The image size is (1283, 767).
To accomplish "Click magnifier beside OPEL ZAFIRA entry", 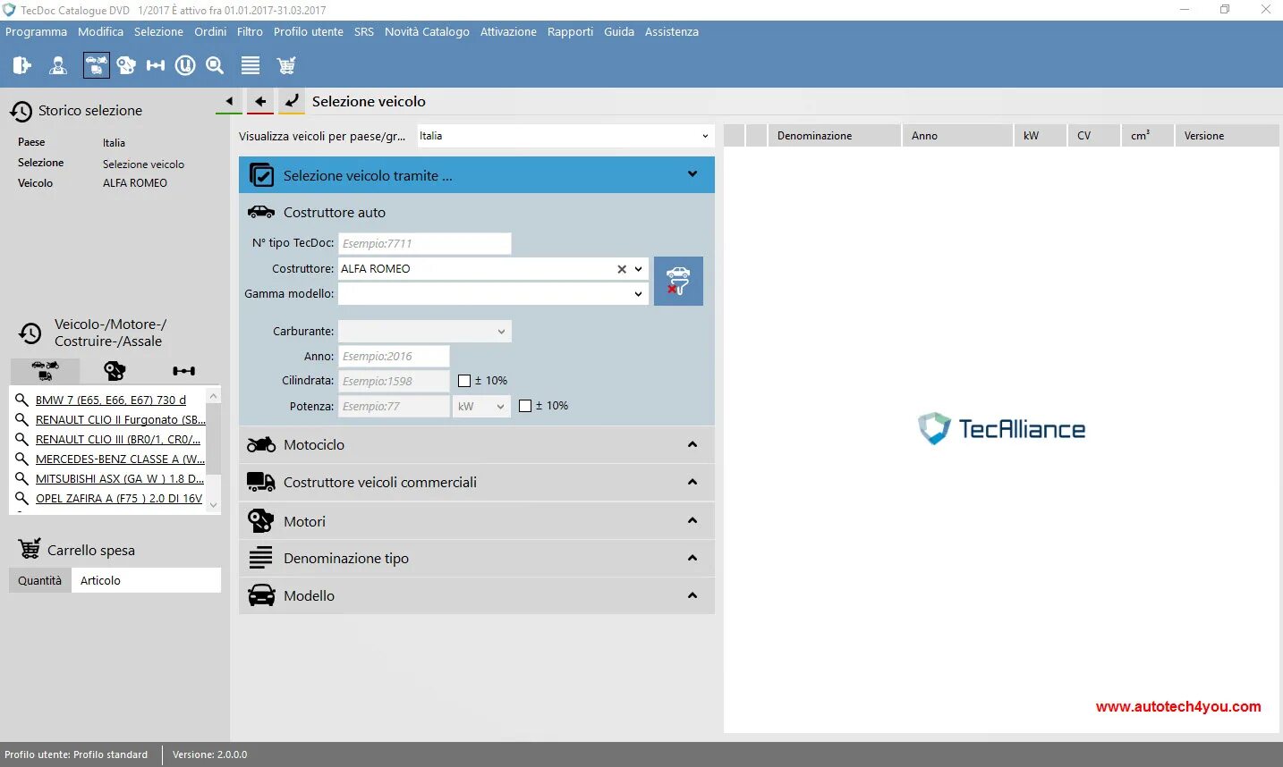I will 21,498.
